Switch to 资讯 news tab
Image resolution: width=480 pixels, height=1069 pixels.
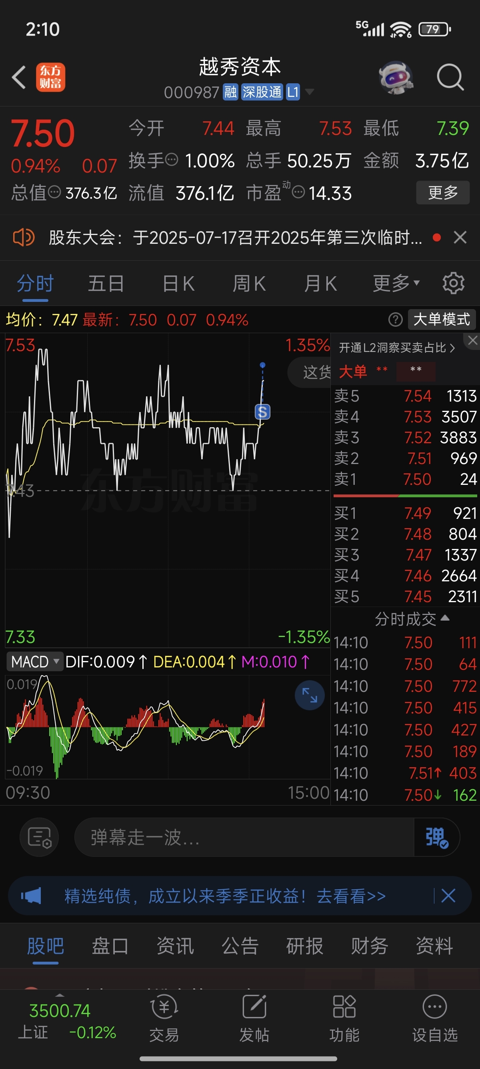175,946
